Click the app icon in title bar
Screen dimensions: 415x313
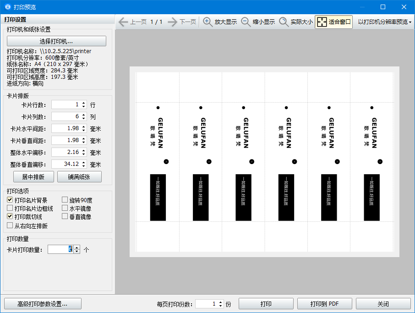[8, 7]
